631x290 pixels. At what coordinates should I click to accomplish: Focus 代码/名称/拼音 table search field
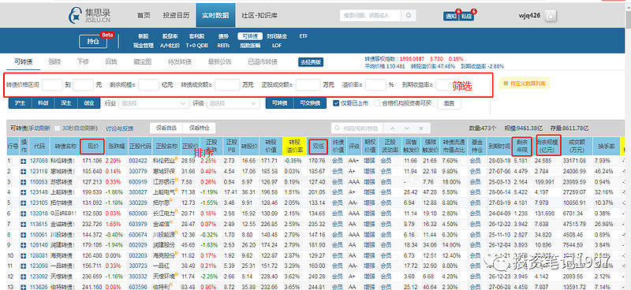click(x=357, y=128)
